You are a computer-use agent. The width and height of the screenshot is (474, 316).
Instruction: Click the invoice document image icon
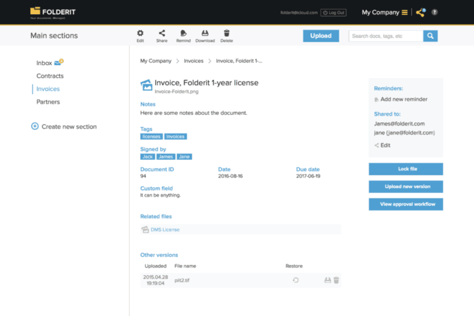[147, 85]
